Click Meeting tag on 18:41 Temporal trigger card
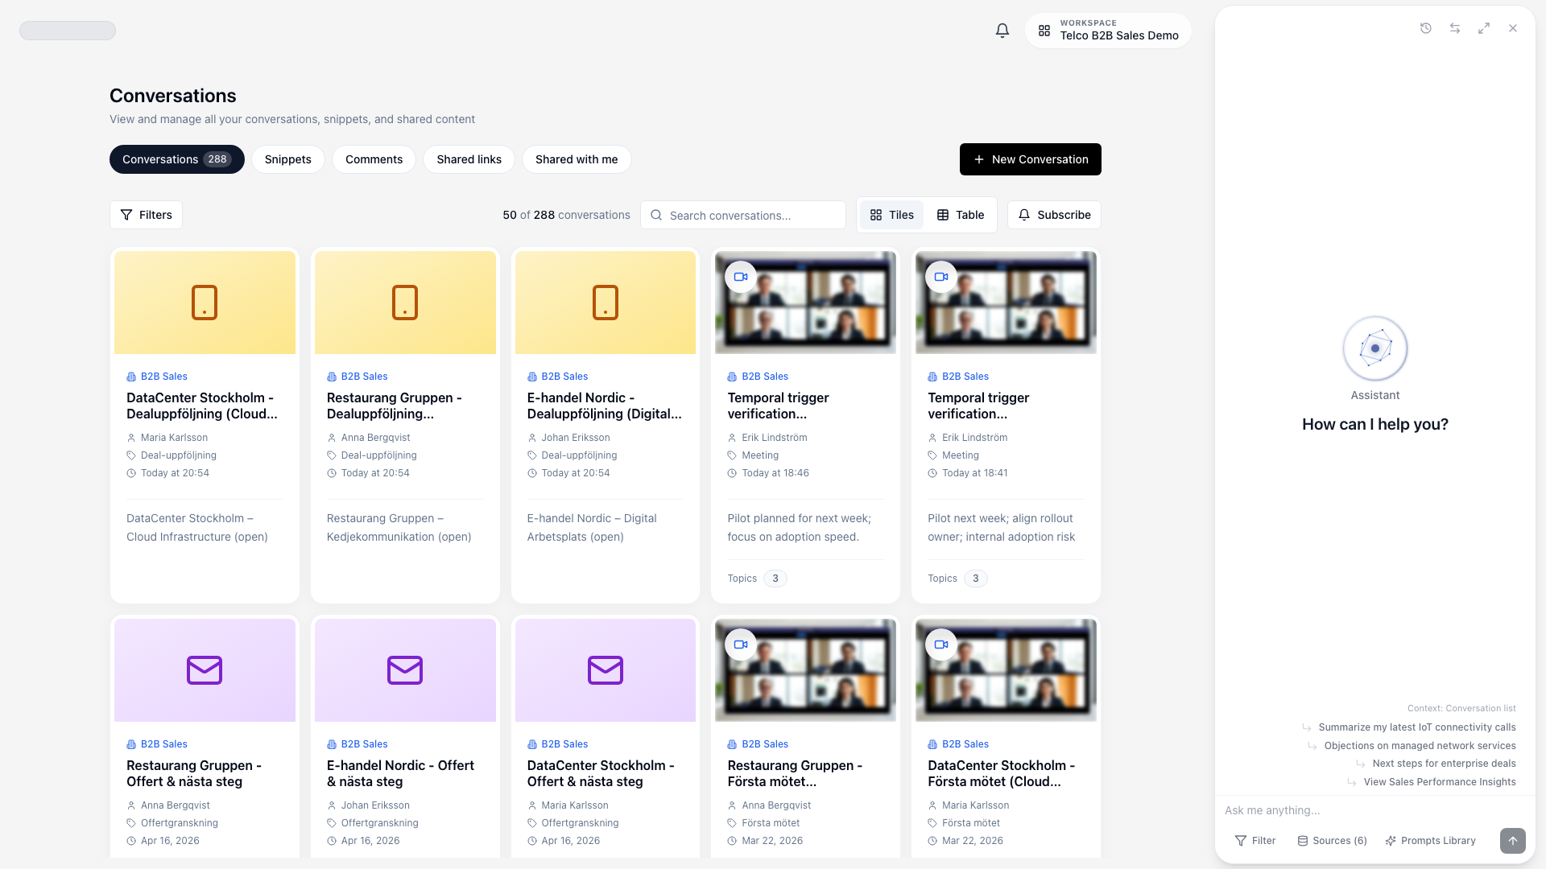Screen dimensions: 1546x869 [960, 455]
